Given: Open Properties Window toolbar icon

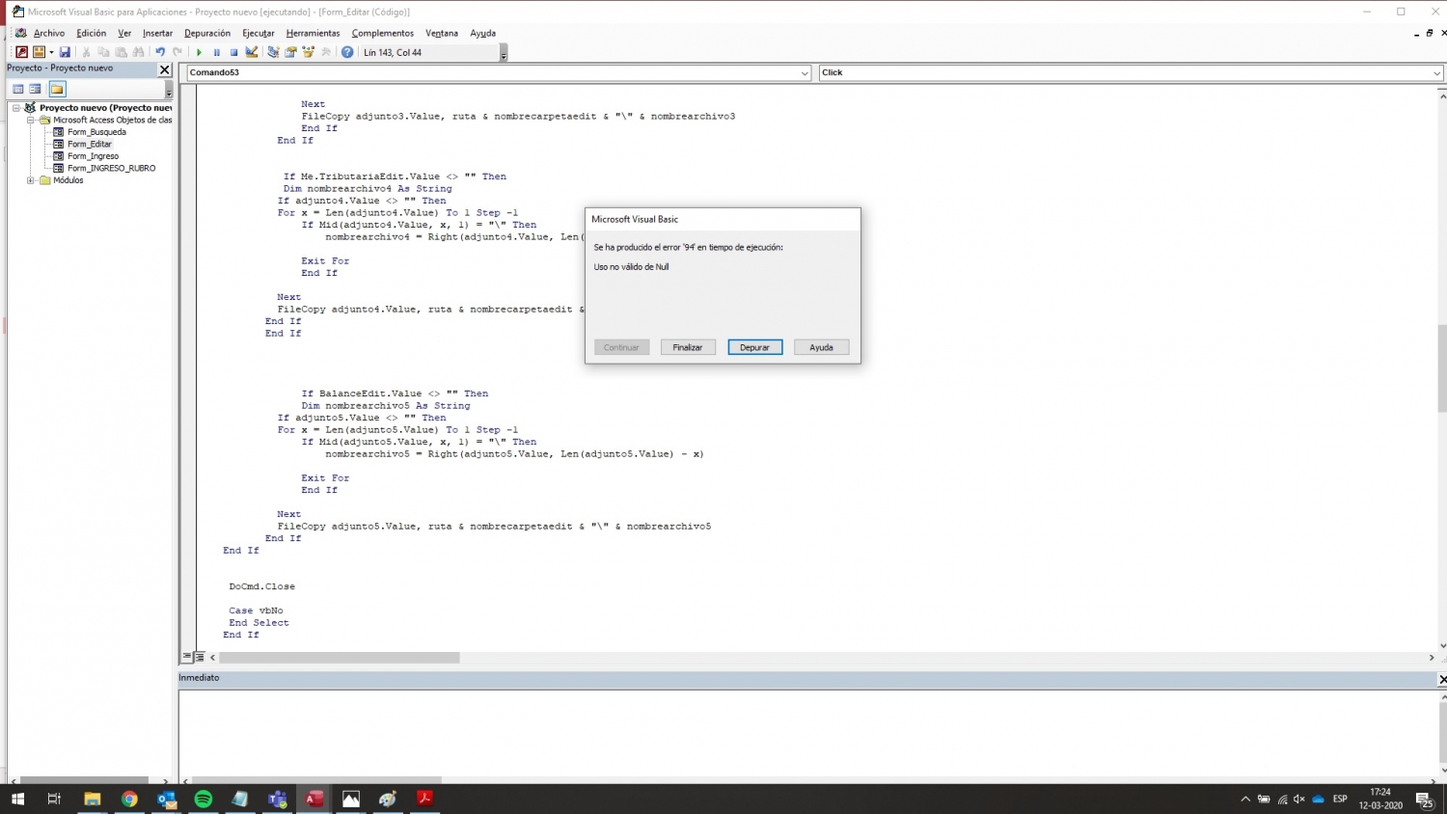Looking at the screenshot, I should coord(290,52).
